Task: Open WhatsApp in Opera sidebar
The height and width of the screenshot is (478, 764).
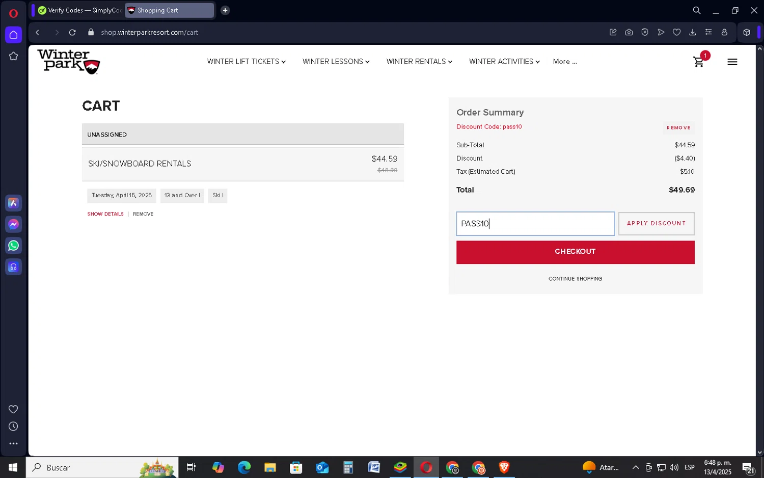Action: pos(13,246)
